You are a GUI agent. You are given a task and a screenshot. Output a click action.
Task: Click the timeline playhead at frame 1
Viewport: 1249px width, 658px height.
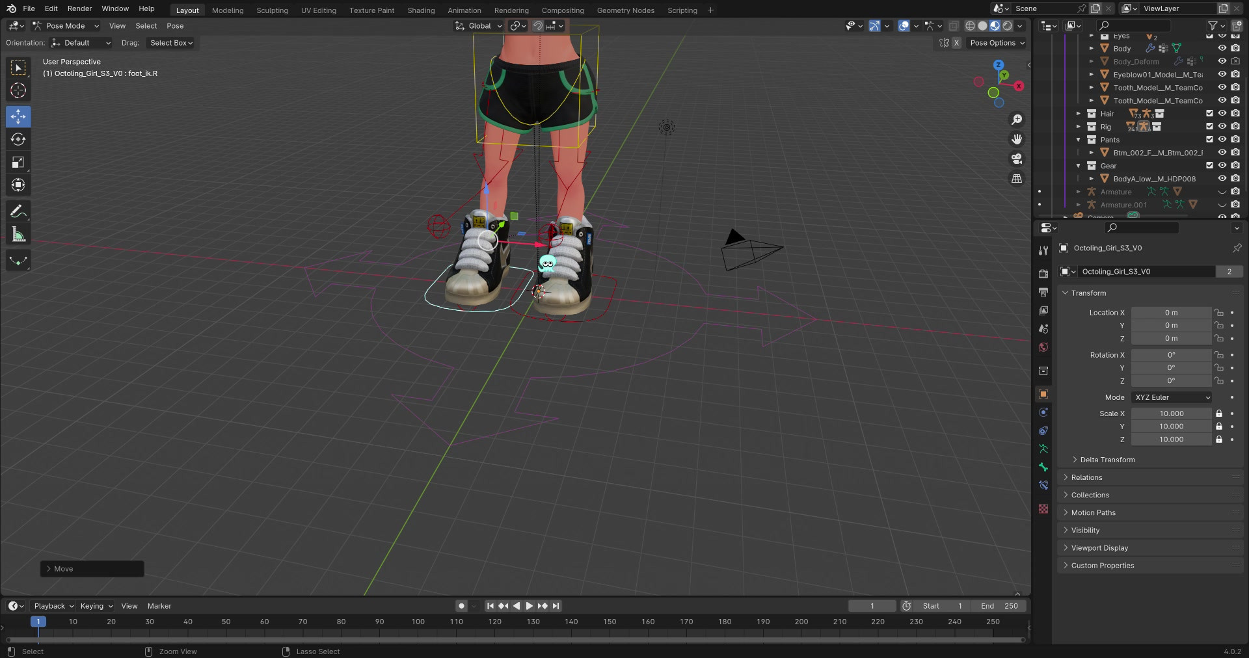(38, 622)
